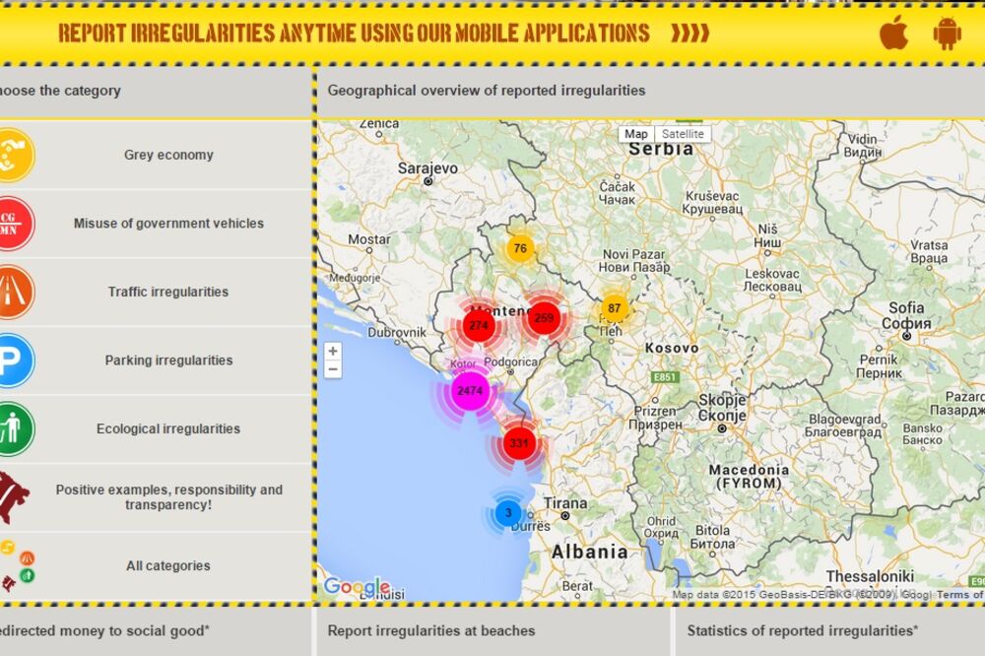Viewport: 985px width, 656px height.
Task: Open Statistics of reported irregularities section
Action: (x=803, y=630)
